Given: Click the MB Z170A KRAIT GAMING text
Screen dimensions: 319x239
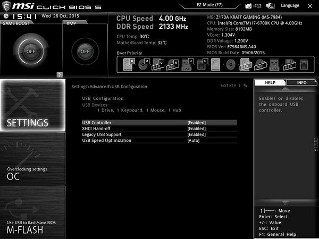Looking at the screenshot, I should 245,17.
